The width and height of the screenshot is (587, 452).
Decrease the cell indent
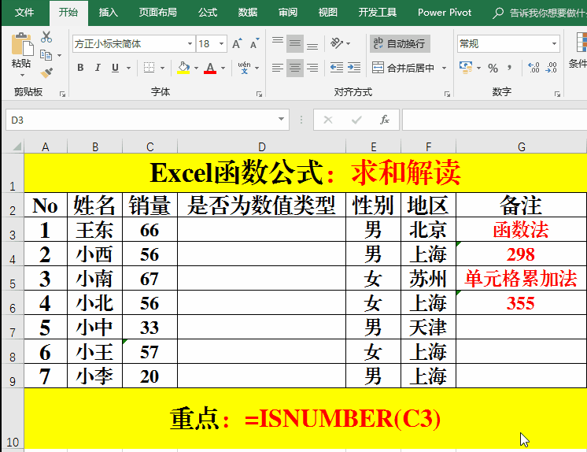click(x=337, y=68)
